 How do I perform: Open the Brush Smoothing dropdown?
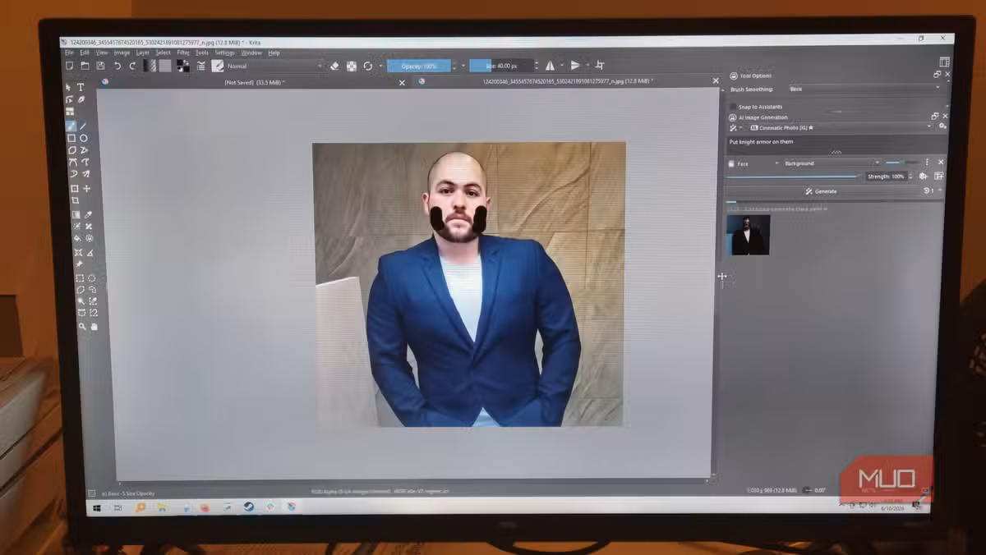click(x=864, y=89)
